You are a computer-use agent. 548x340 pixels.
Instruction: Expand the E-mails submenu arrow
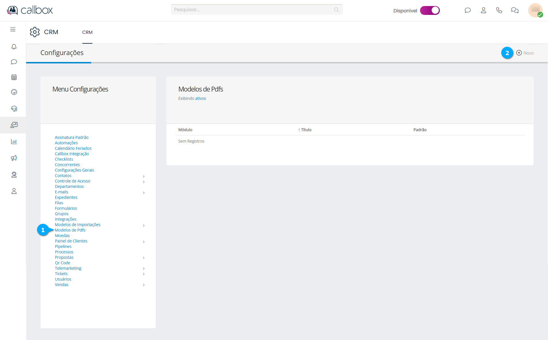[144, 193]
